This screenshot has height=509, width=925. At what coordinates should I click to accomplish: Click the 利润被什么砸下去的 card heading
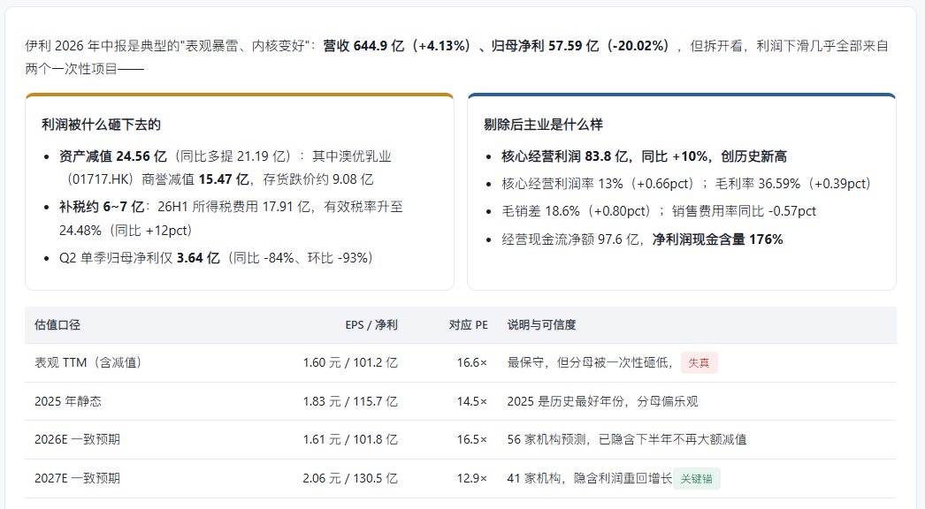(x=101, y=125)
